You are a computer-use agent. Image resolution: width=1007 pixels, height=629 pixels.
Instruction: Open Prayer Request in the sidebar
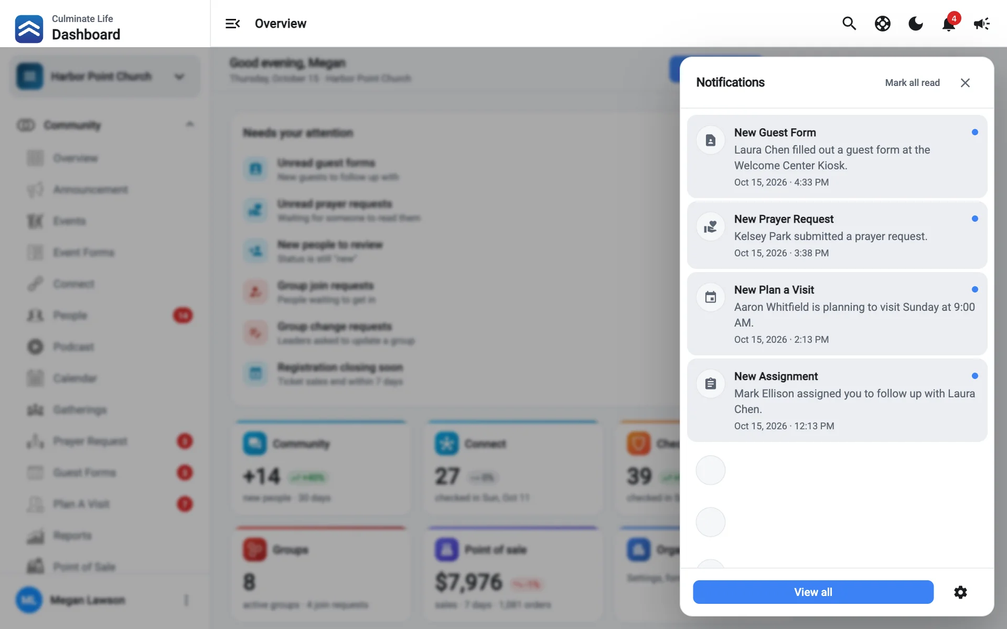click(105, 441)
